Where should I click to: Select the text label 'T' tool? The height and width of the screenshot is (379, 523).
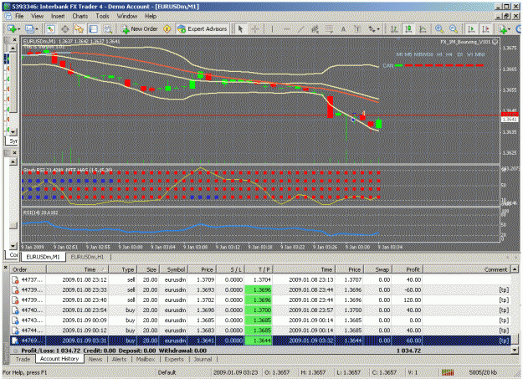[357, 29]
